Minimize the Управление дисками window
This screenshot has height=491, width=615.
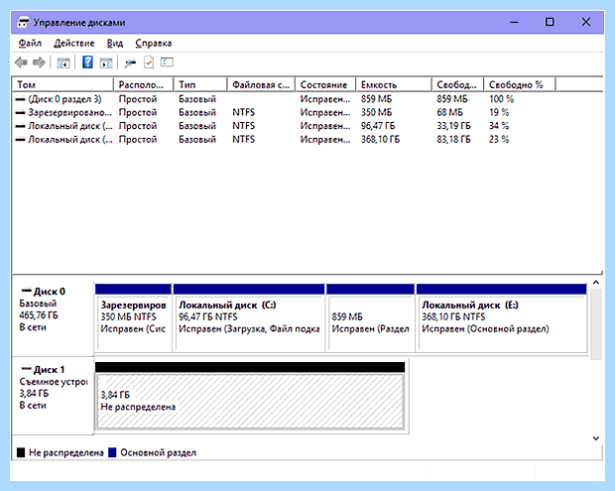point(514,23)
